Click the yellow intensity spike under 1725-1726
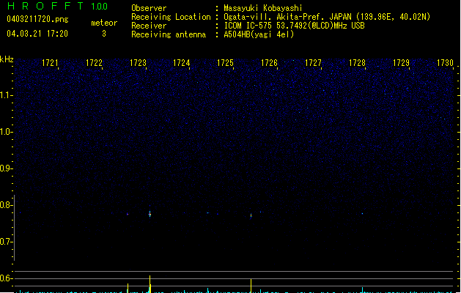This screenshot has width=461, height=293. pyautogui.click(x=251, y=286)
